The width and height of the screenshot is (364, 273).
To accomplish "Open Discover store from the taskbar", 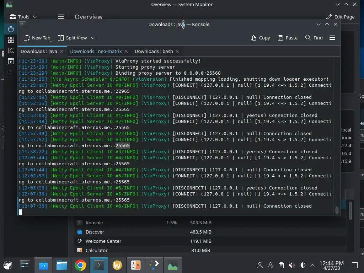I will point(43,265).
